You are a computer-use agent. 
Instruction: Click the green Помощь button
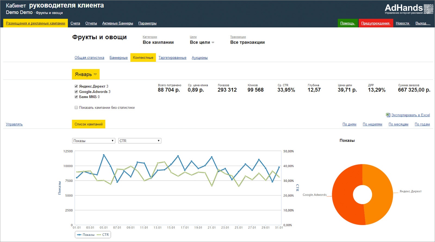pos(347,23)
